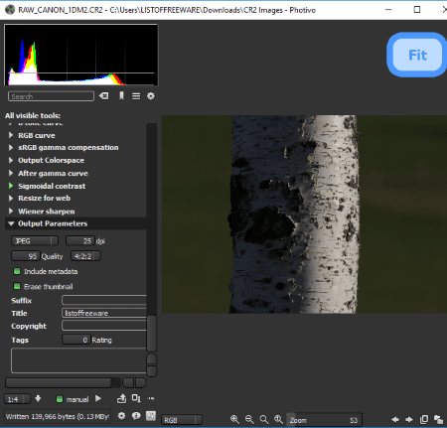The image size is (447, 428).
Task: Click the bookmark favourite tools icon
Action: tap(121, 96)
